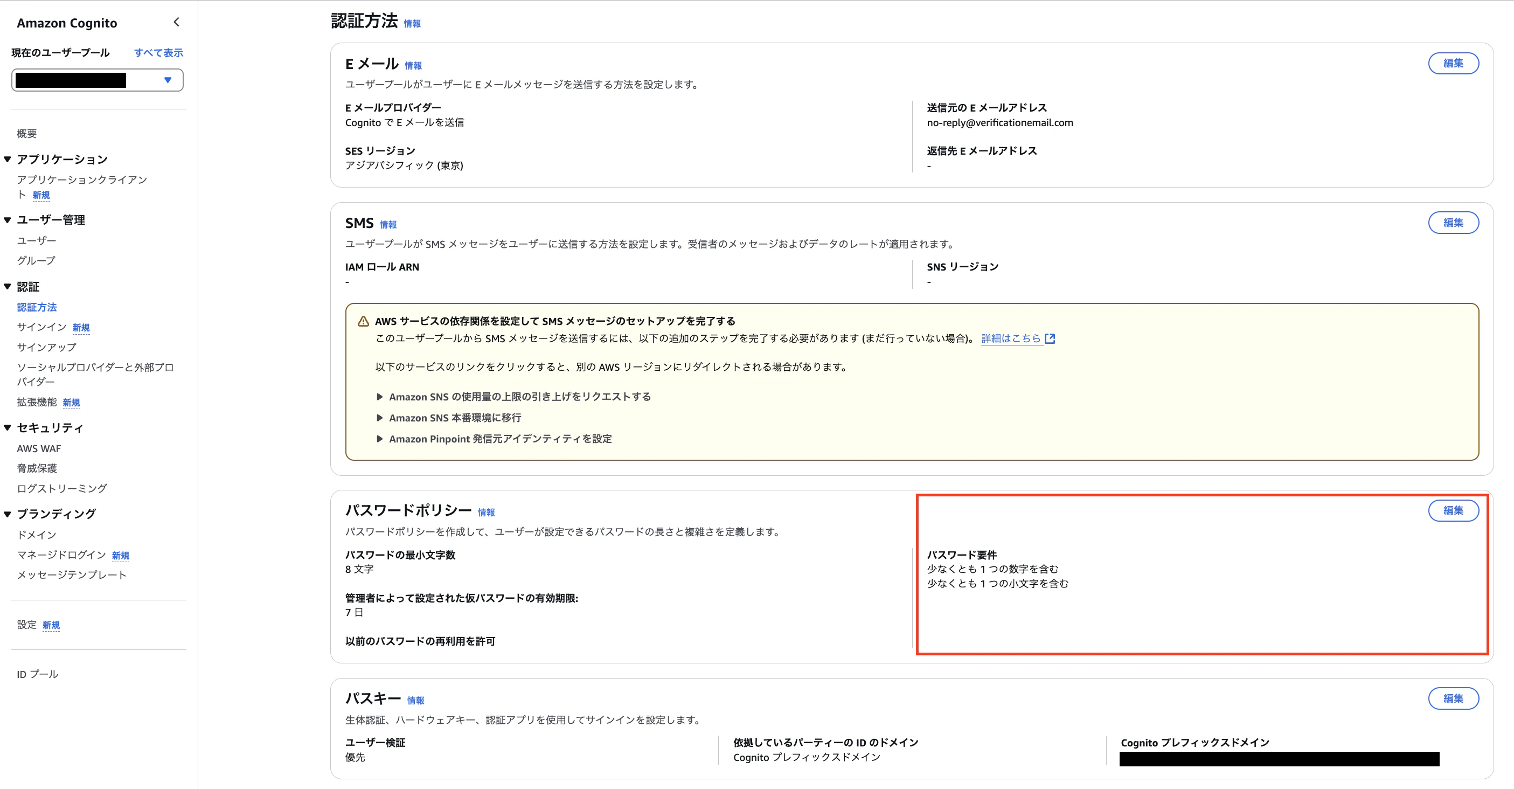The height and width of the screenshot is (789, 1514).
Task: Expand Amazon SNS 本番環境に移行 section
Action: coord(380,418)
